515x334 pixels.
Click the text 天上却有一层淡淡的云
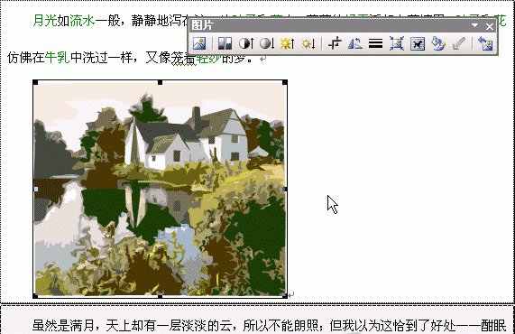pyautogui.click(x=170, y=326)
